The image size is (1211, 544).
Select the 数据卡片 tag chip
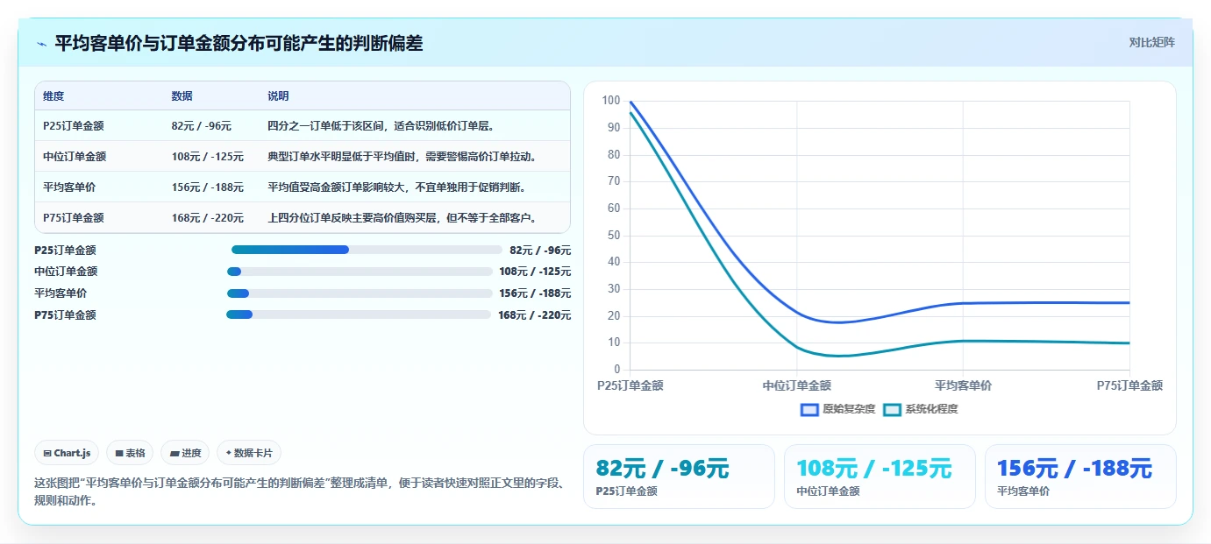pos(249,453)
